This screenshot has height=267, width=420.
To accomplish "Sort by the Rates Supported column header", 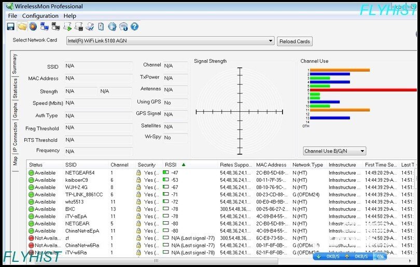I will (236, 165).
